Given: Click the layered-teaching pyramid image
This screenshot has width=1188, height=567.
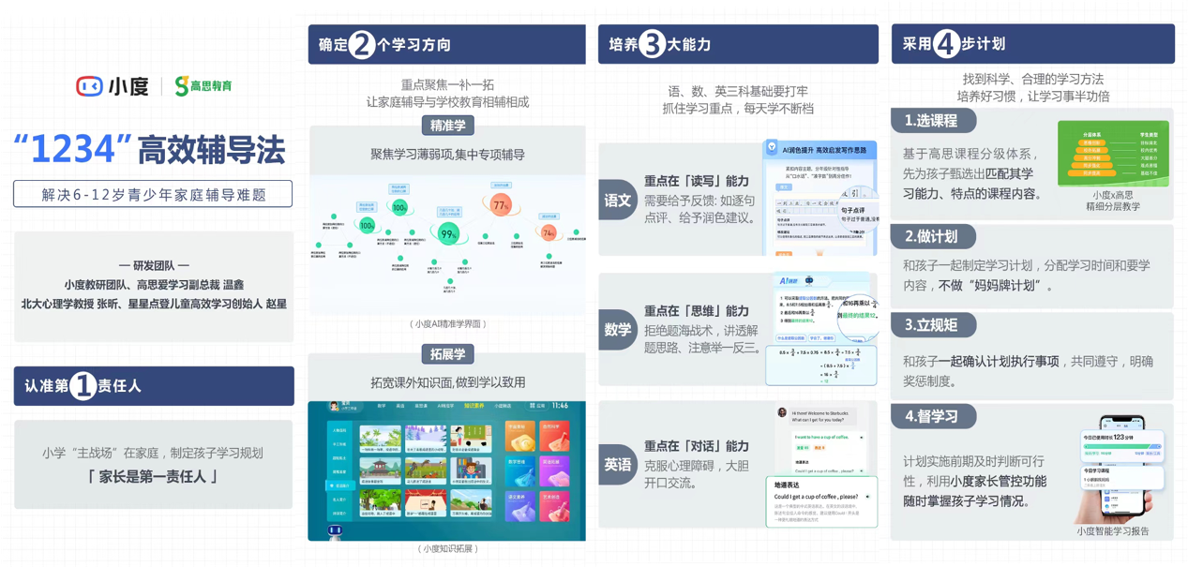Looking at the screenshot, I should 1114,154.
